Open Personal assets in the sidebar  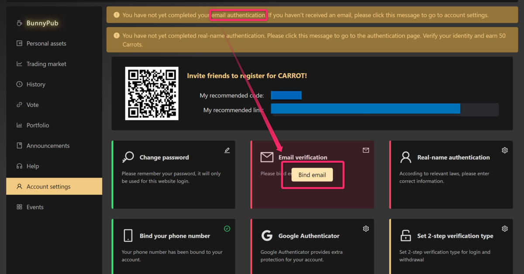click(x=54, y=43)
